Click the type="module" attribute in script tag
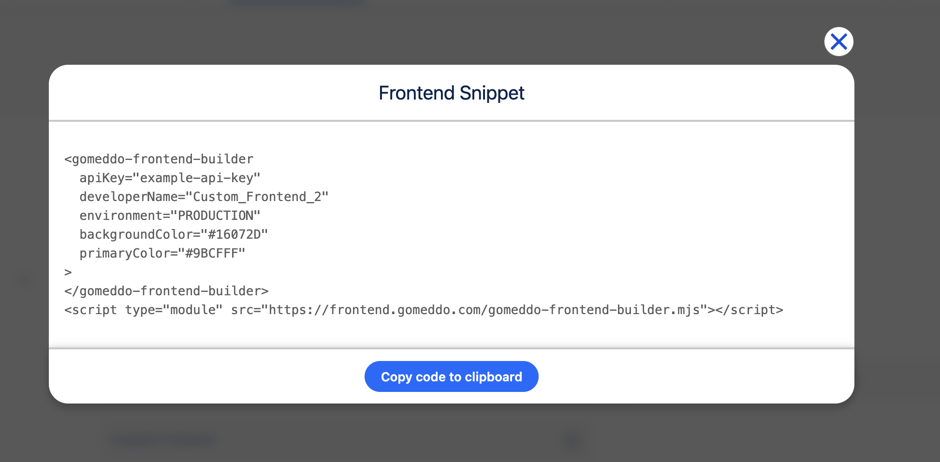Image resolution: width=940 pixels, height=462 pixels. (174, 310)
